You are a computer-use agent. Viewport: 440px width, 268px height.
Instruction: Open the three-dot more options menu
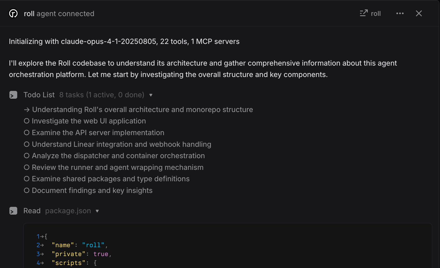400,13
